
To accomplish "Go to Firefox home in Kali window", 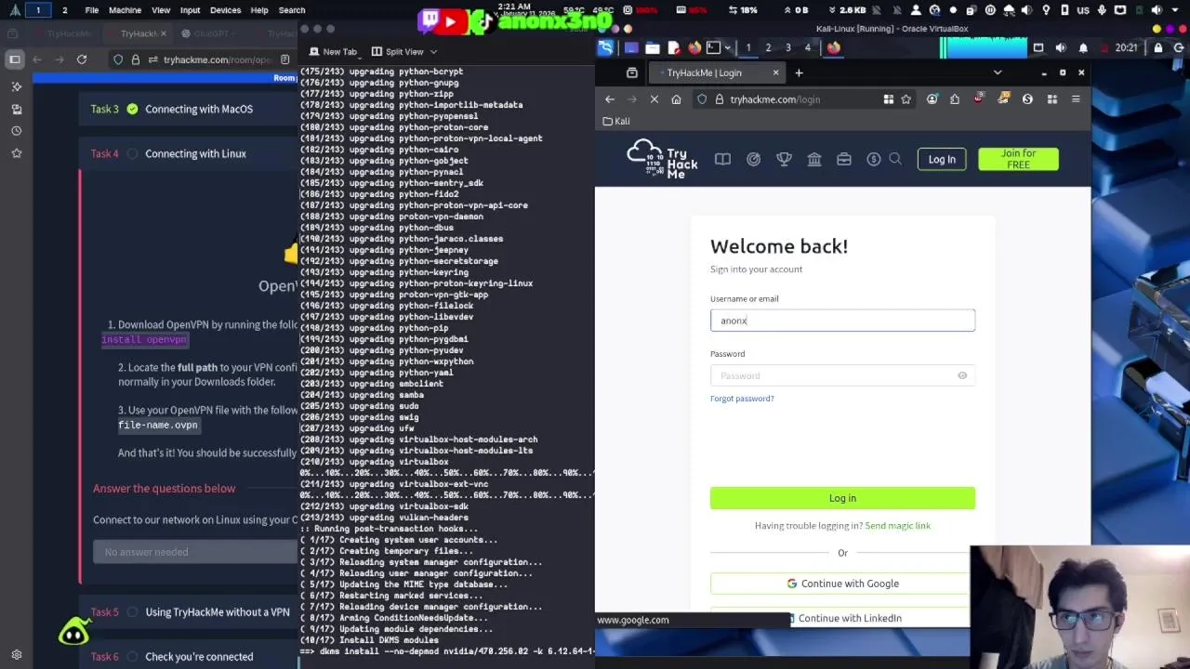I will click(x=676, y=99).
